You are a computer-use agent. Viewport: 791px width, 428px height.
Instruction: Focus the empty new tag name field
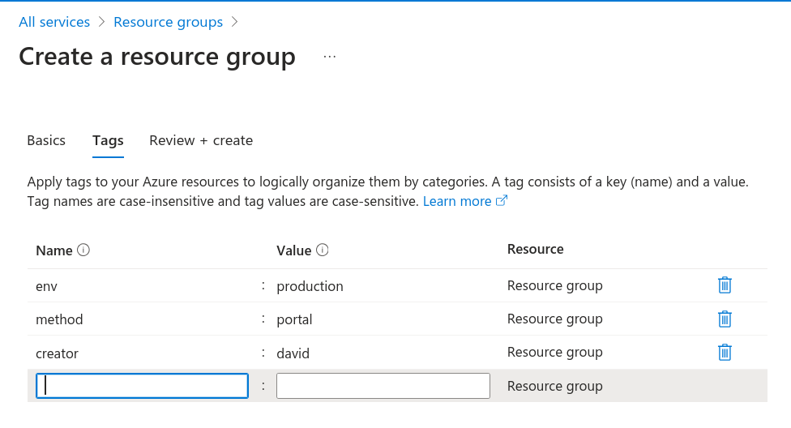coord(143,386)
